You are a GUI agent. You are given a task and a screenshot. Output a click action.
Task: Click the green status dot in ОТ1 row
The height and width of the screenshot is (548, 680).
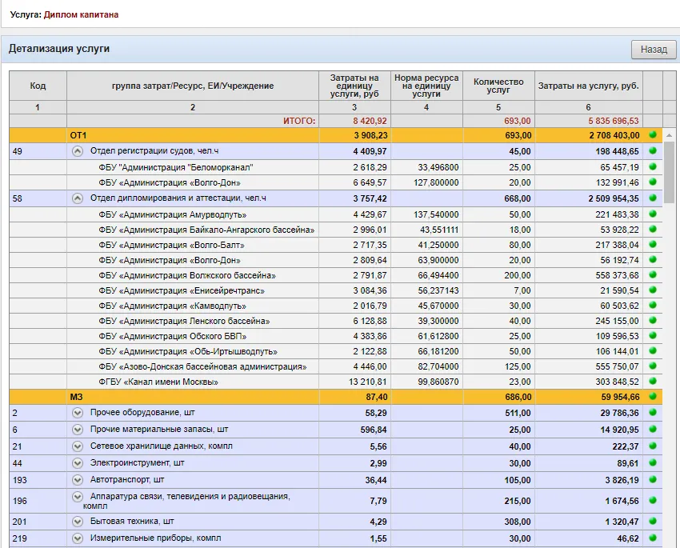[x=653, y=135]
